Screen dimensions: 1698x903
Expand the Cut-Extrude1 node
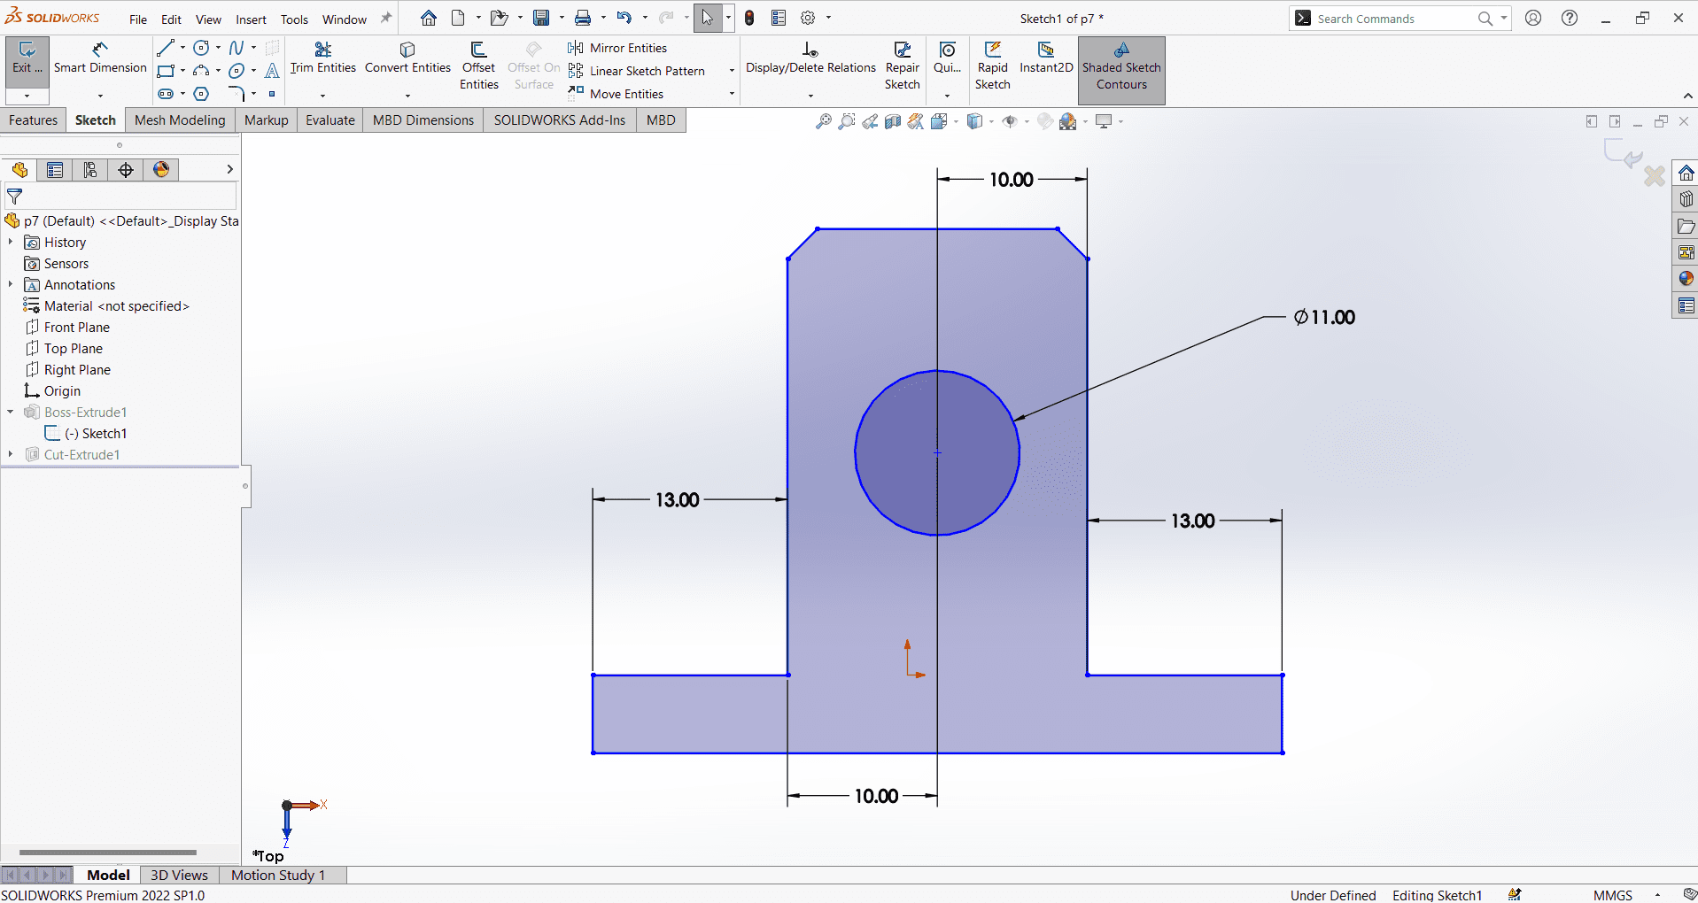[11, 454]
